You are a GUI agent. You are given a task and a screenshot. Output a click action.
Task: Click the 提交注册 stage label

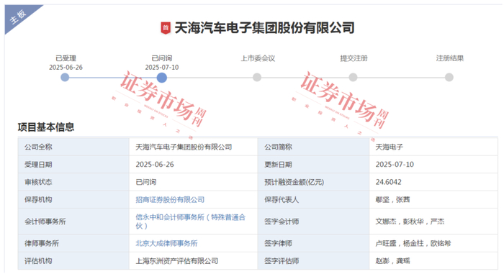click(354, 58)
